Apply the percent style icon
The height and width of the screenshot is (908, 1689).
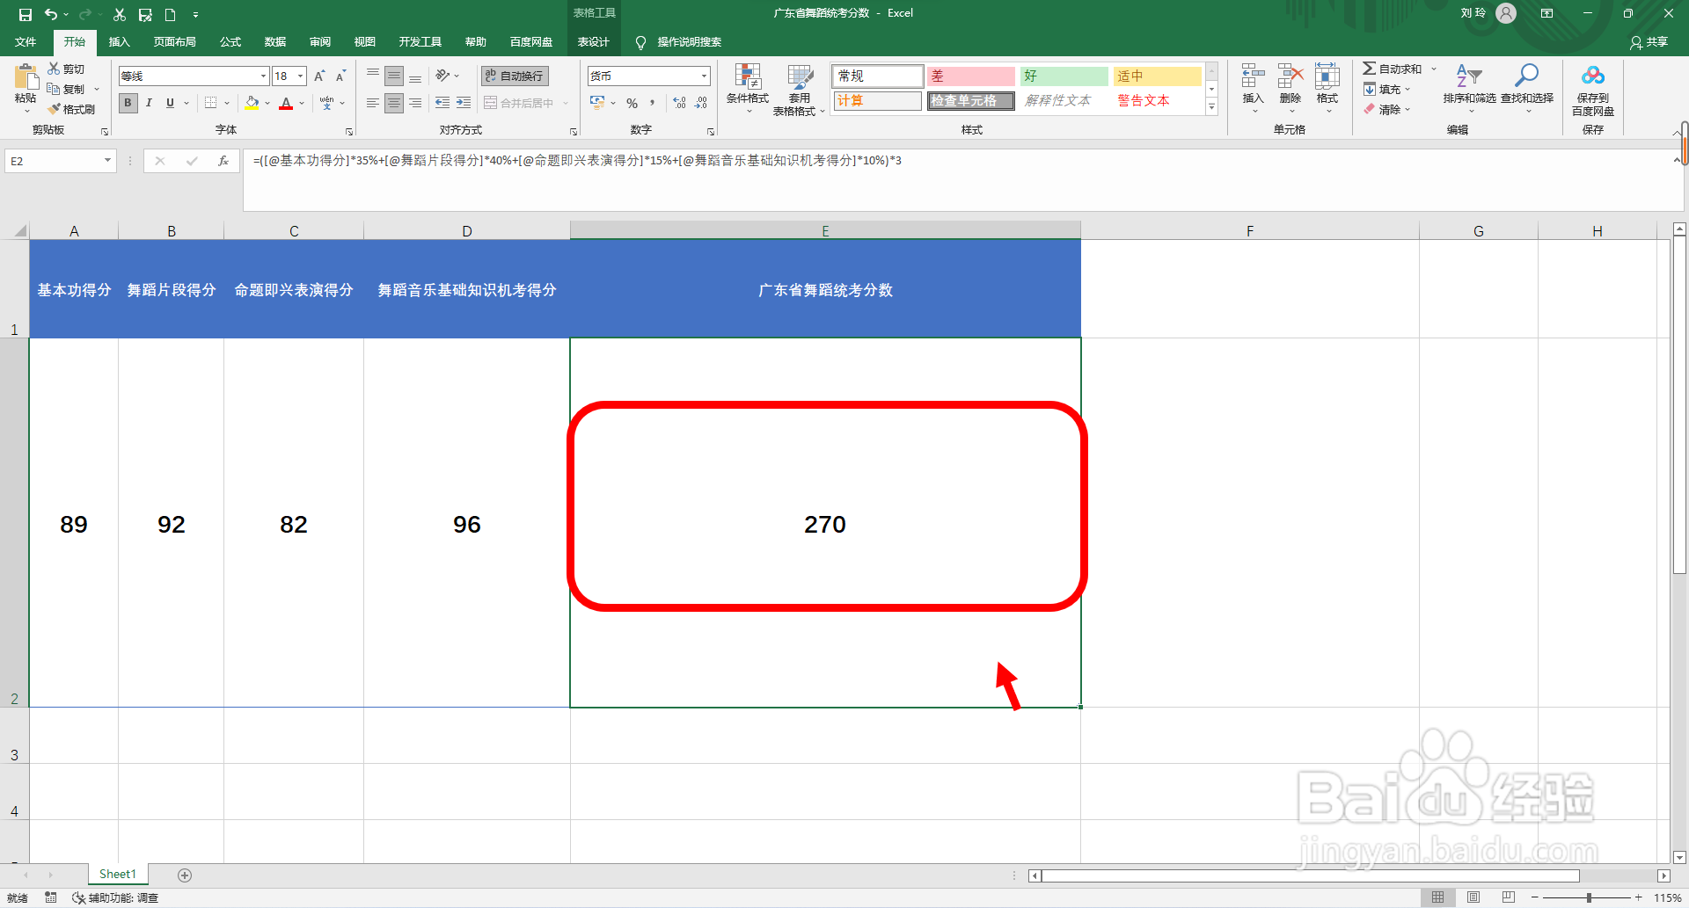tap(632, 103)
